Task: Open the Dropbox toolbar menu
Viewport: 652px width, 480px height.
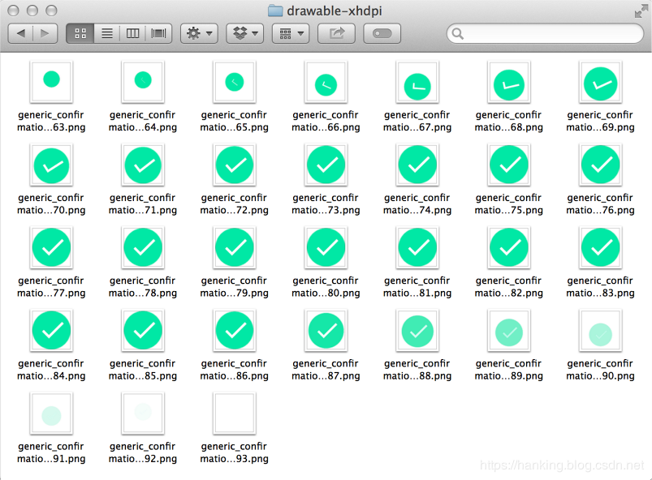Action: coord(245,33)
